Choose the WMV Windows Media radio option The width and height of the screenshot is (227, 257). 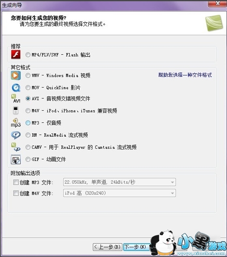[28, 75]
